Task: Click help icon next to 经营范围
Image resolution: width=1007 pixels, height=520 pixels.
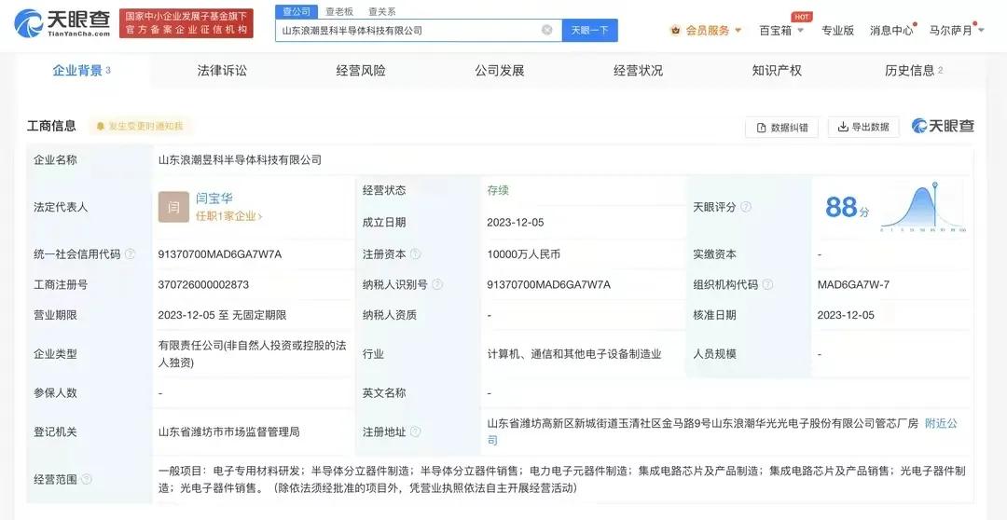Action: click(x=87, y=479)
